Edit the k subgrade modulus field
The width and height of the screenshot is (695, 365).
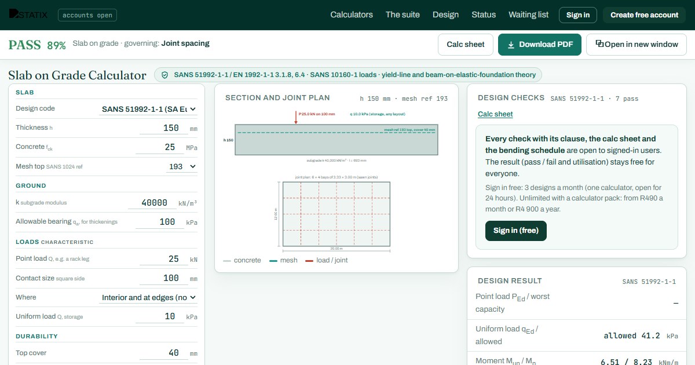pyautogui.click(x=151, y=203)
